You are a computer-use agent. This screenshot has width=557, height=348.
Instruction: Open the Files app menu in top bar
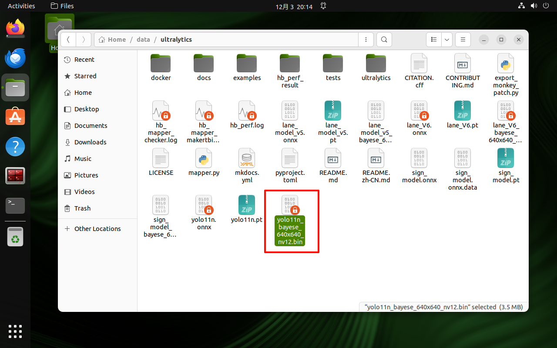click(62, 6)
